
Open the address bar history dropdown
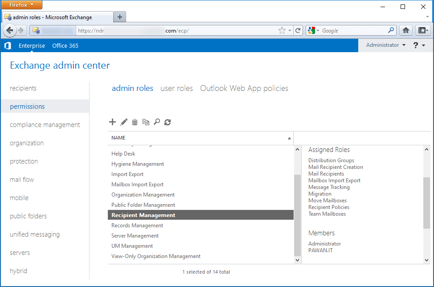(x=290, y=30)
